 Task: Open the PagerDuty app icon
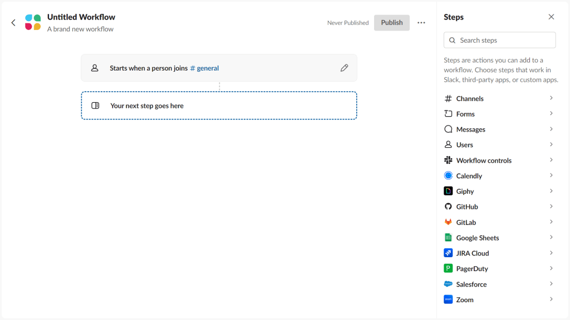tap(449, 268)
